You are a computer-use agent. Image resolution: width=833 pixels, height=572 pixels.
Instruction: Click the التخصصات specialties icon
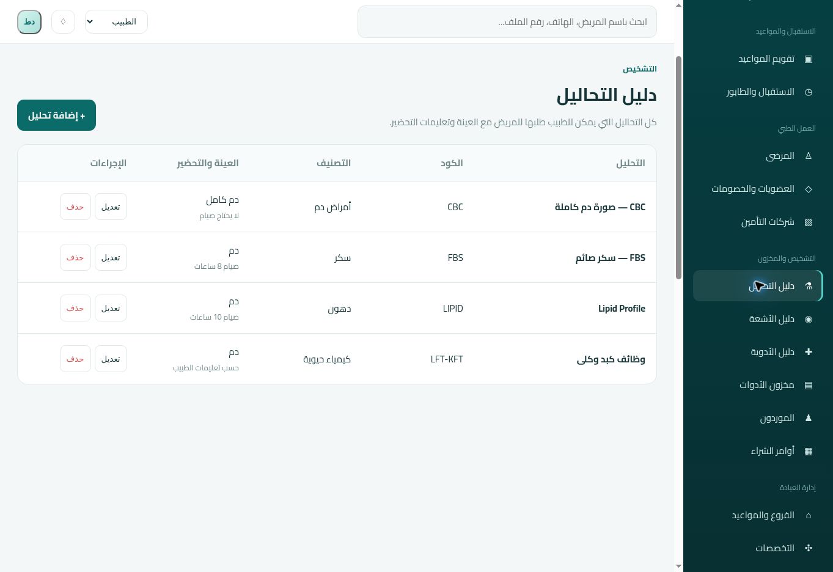(809, 548)
